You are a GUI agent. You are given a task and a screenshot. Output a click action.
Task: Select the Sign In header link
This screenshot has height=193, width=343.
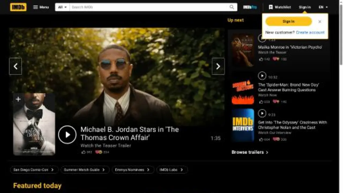click(305, 7)
